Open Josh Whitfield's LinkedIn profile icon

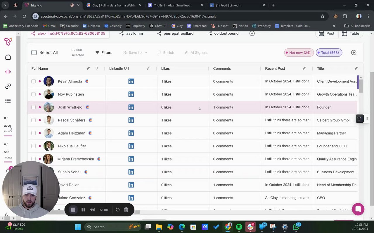131,107
